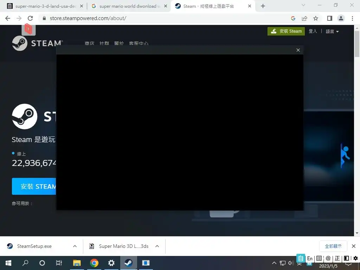Click the blue 安裝 STEAM button
The width and height of the screenshot is (360, 270).
pyautogui.click(x=34, y=186)
